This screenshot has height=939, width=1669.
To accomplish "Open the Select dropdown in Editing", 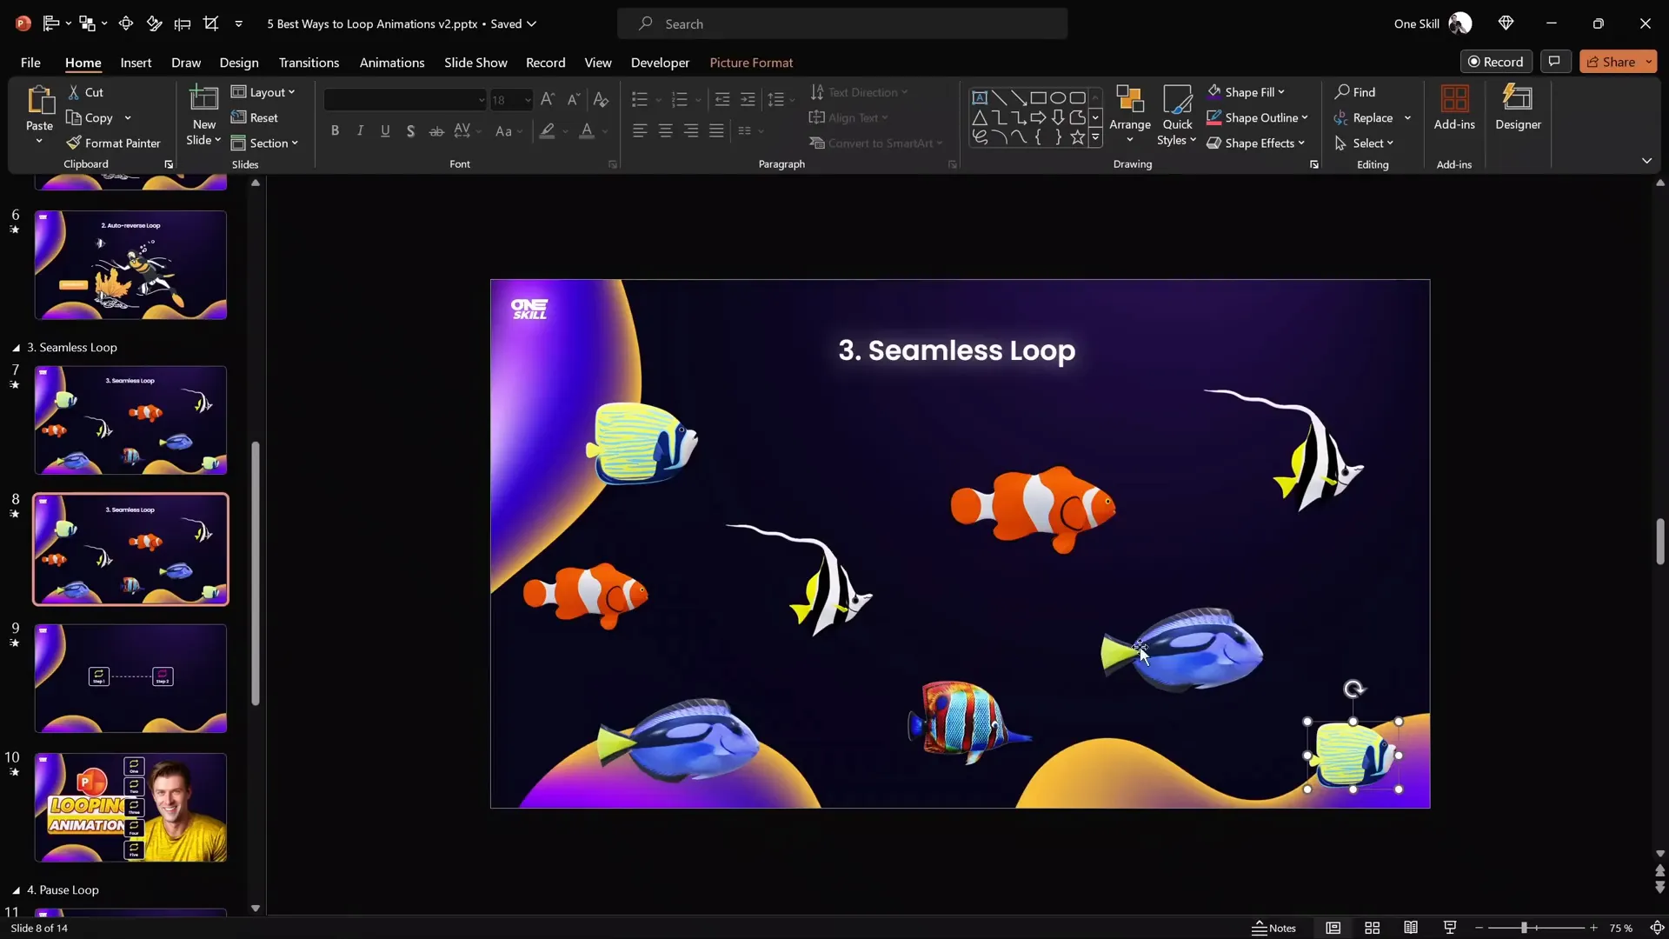I will pos(1364,143).
